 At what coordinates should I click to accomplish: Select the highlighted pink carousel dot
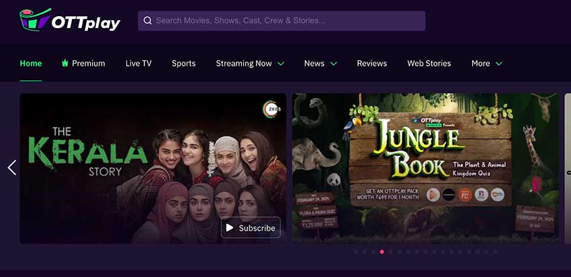point(382,252)
